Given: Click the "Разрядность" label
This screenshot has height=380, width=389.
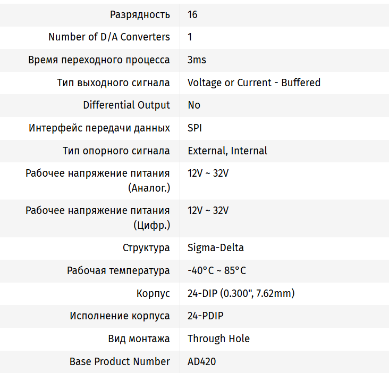Looking at the screenshot, I should click(x=140, y=14).
